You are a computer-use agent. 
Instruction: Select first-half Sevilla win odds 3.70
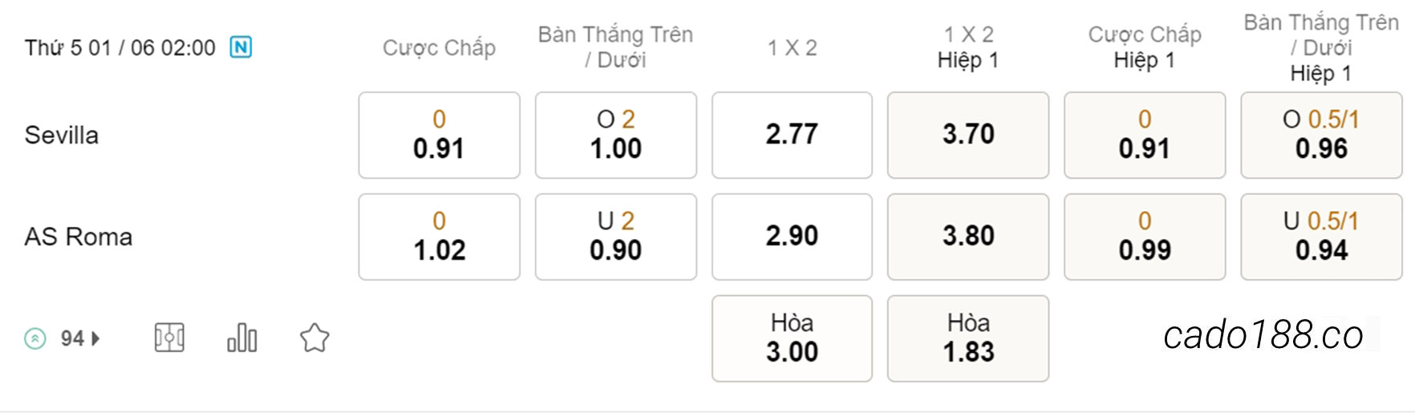coord(968,135)
